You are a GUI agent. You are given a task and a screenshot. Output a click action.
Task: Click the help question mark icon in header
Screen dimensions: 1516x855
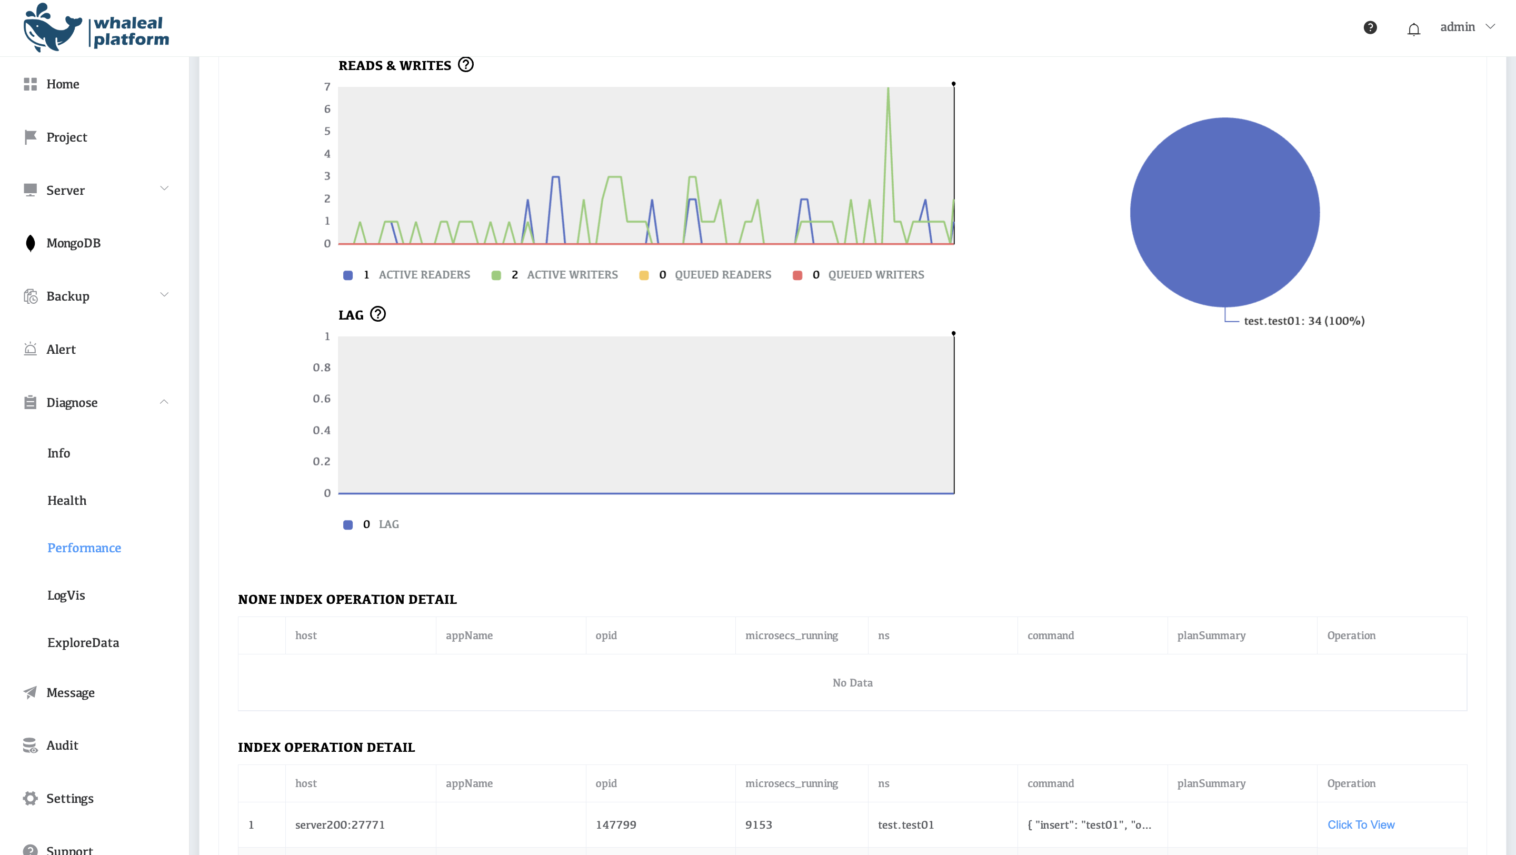pyautogui.click(x=1370, y=27)
